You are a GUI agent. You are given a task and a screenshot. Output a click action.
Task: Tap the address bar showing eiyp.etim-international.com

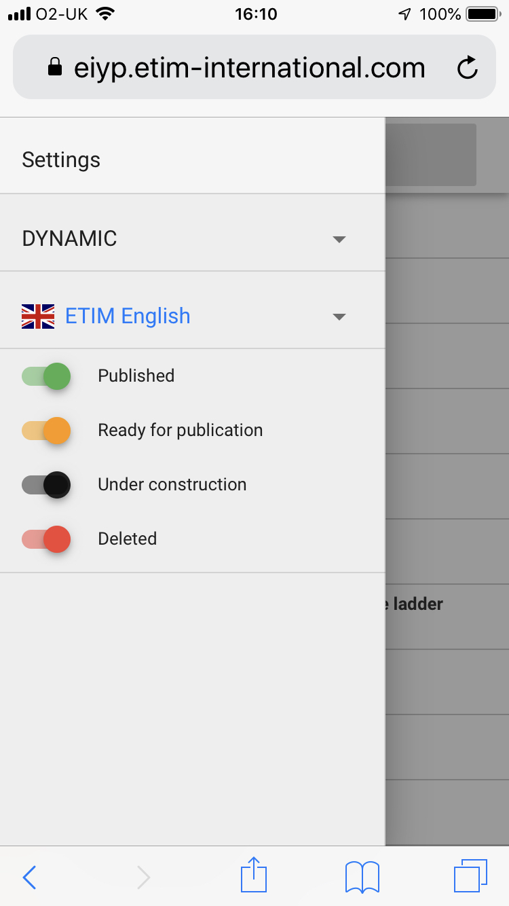250,67
